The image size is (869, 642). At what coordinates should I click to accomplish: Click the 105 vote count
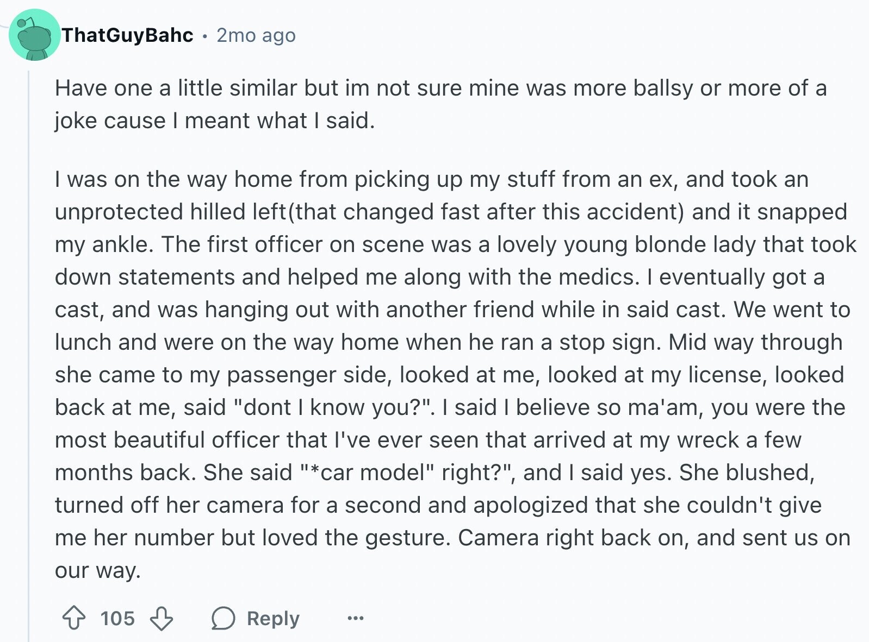[x=117, y=618]
